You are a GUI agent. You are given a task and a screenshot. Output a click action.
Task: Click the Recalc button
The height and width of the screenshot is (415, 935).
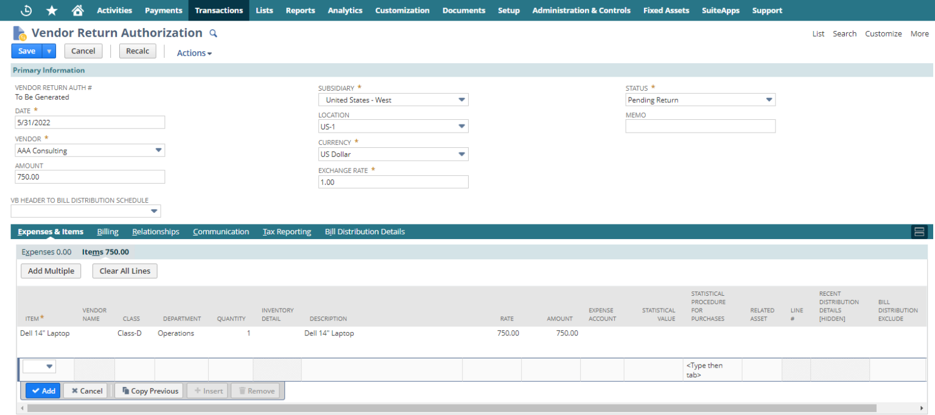[x=137, y=51]
